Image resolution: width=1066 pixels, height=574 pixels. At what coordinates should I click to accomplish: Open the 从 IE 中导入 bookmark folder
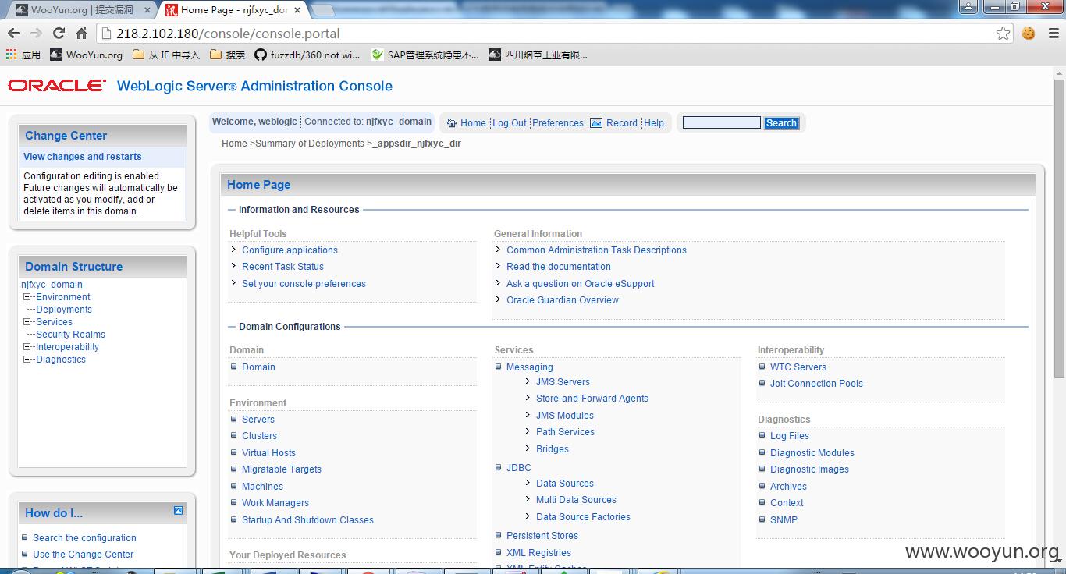(166, 55)
